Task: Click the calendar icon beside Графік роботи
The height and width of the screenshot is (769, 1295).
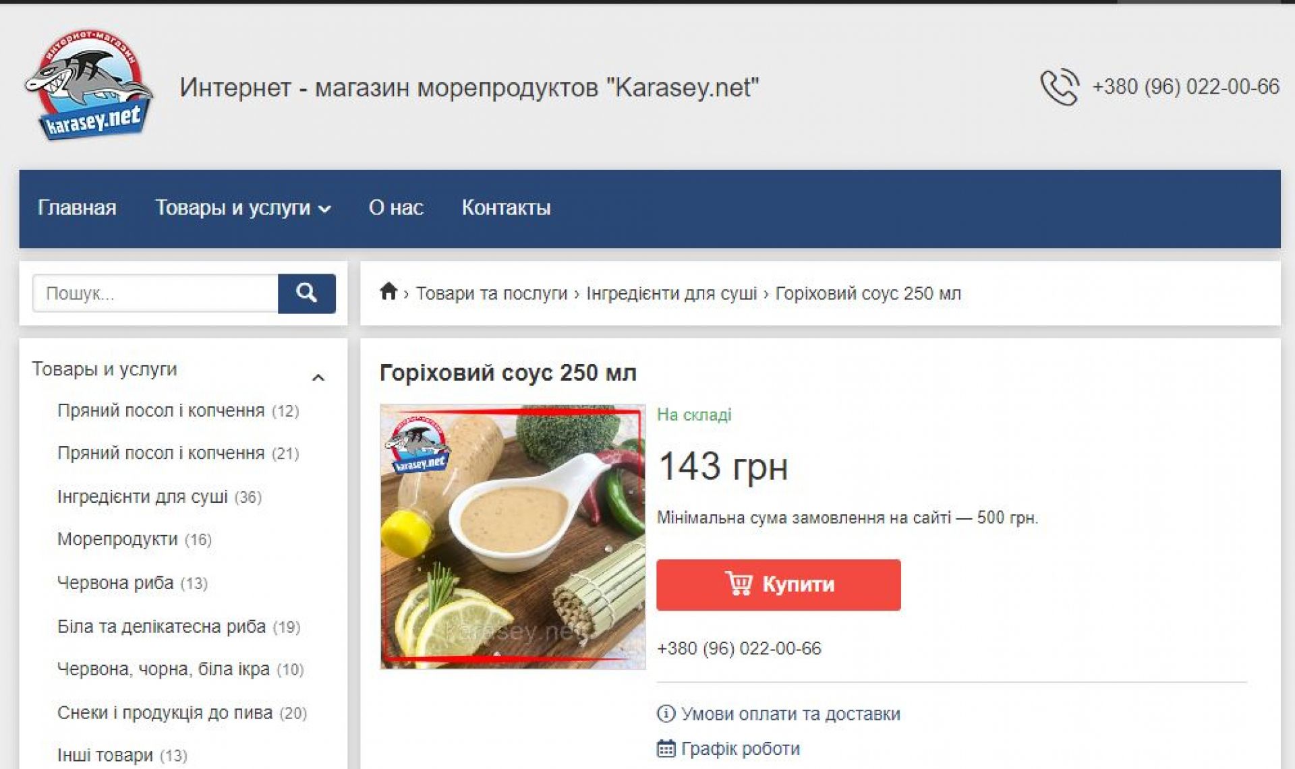Action: point(666,748)
